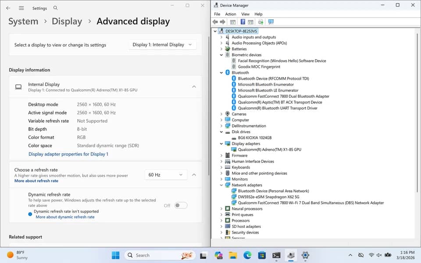The height and width of the screenshot is (263, 421).
Task: Toggle the Dynamic refresh rate switch
Action: coord(181,205)
